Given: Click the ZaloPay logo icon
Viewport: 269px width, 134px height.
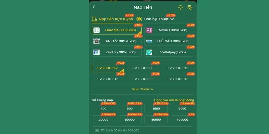Looking at the screenshot, I should [x=97, y=52].
